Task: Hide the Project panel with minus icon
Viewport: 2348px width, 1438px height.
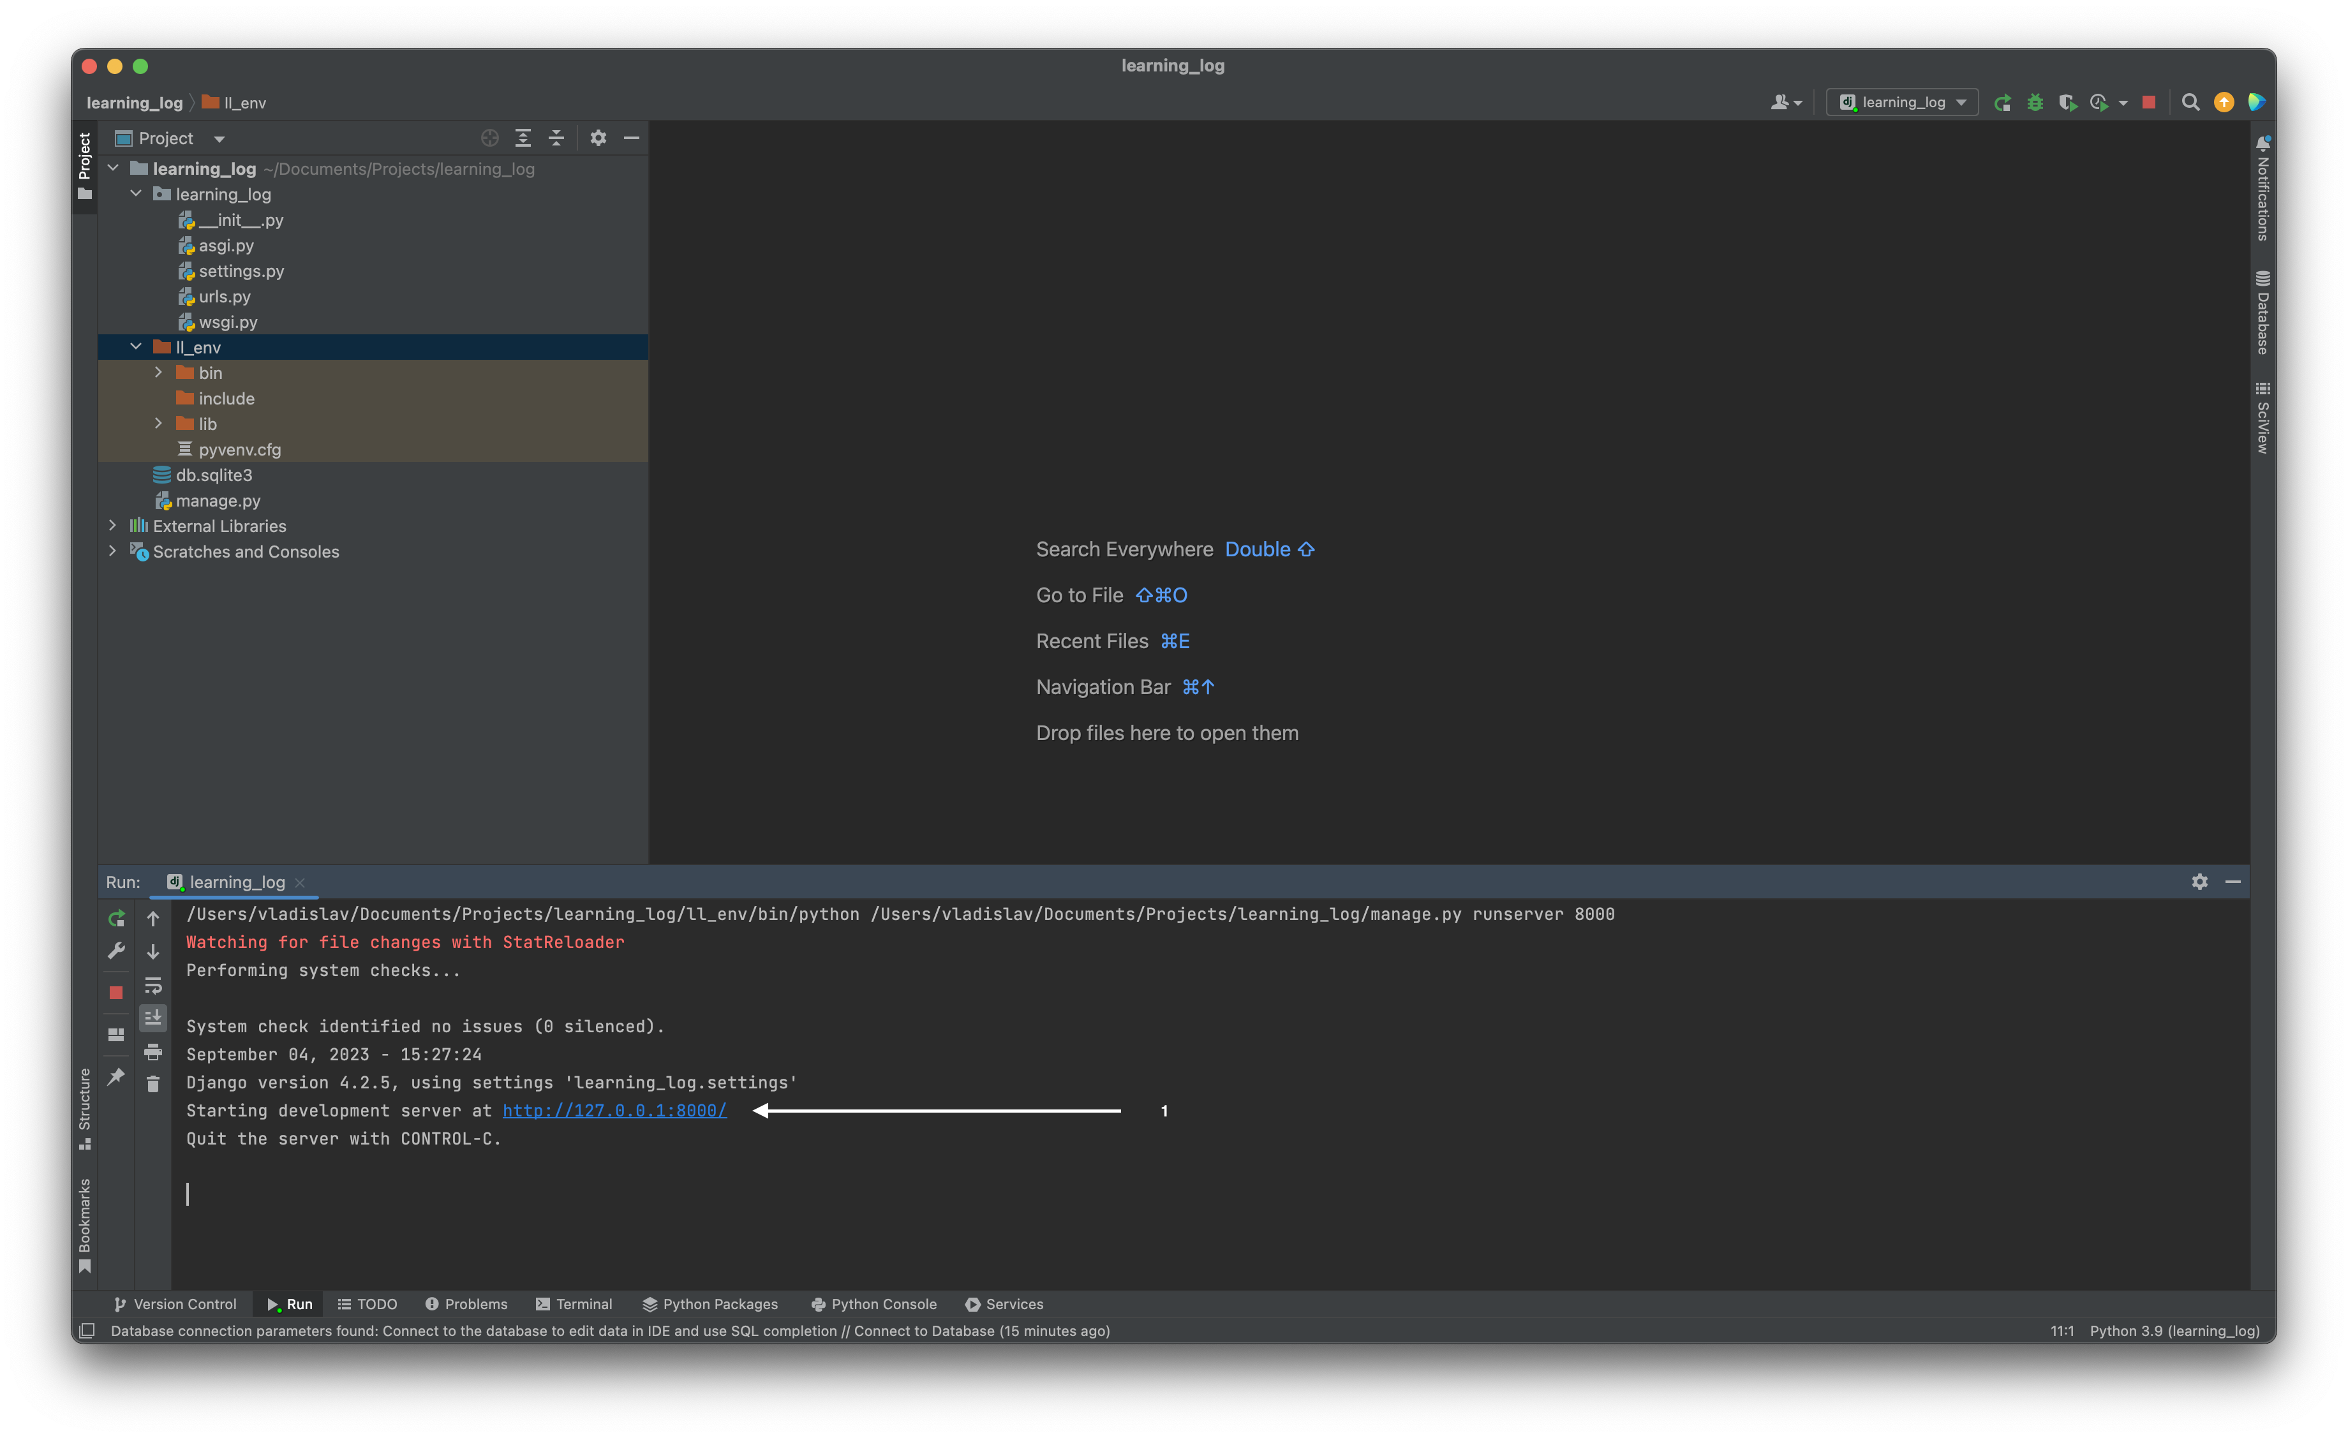Action: click(631, 138)
